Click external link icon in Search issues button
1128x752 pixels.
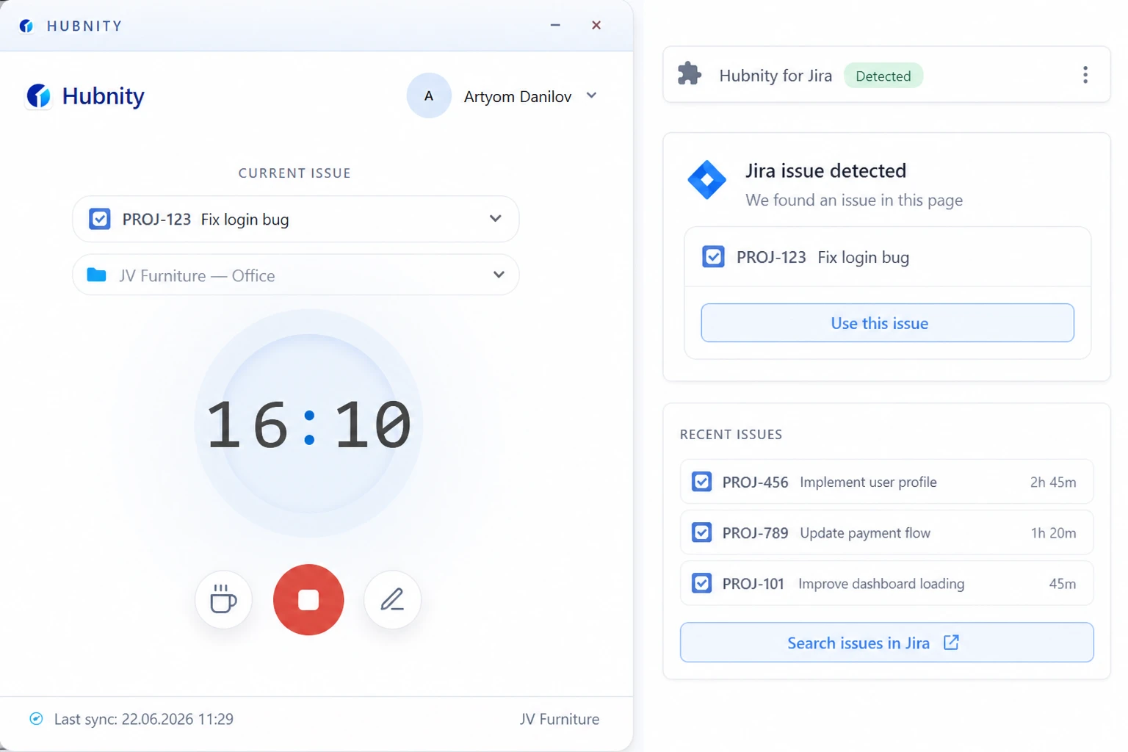point(951,643)
